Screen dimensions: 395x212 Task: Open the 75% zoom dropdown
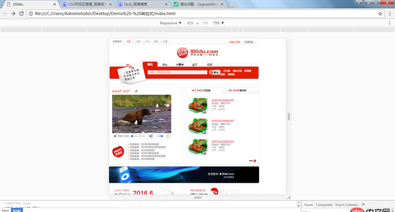[x=218, y=23]
